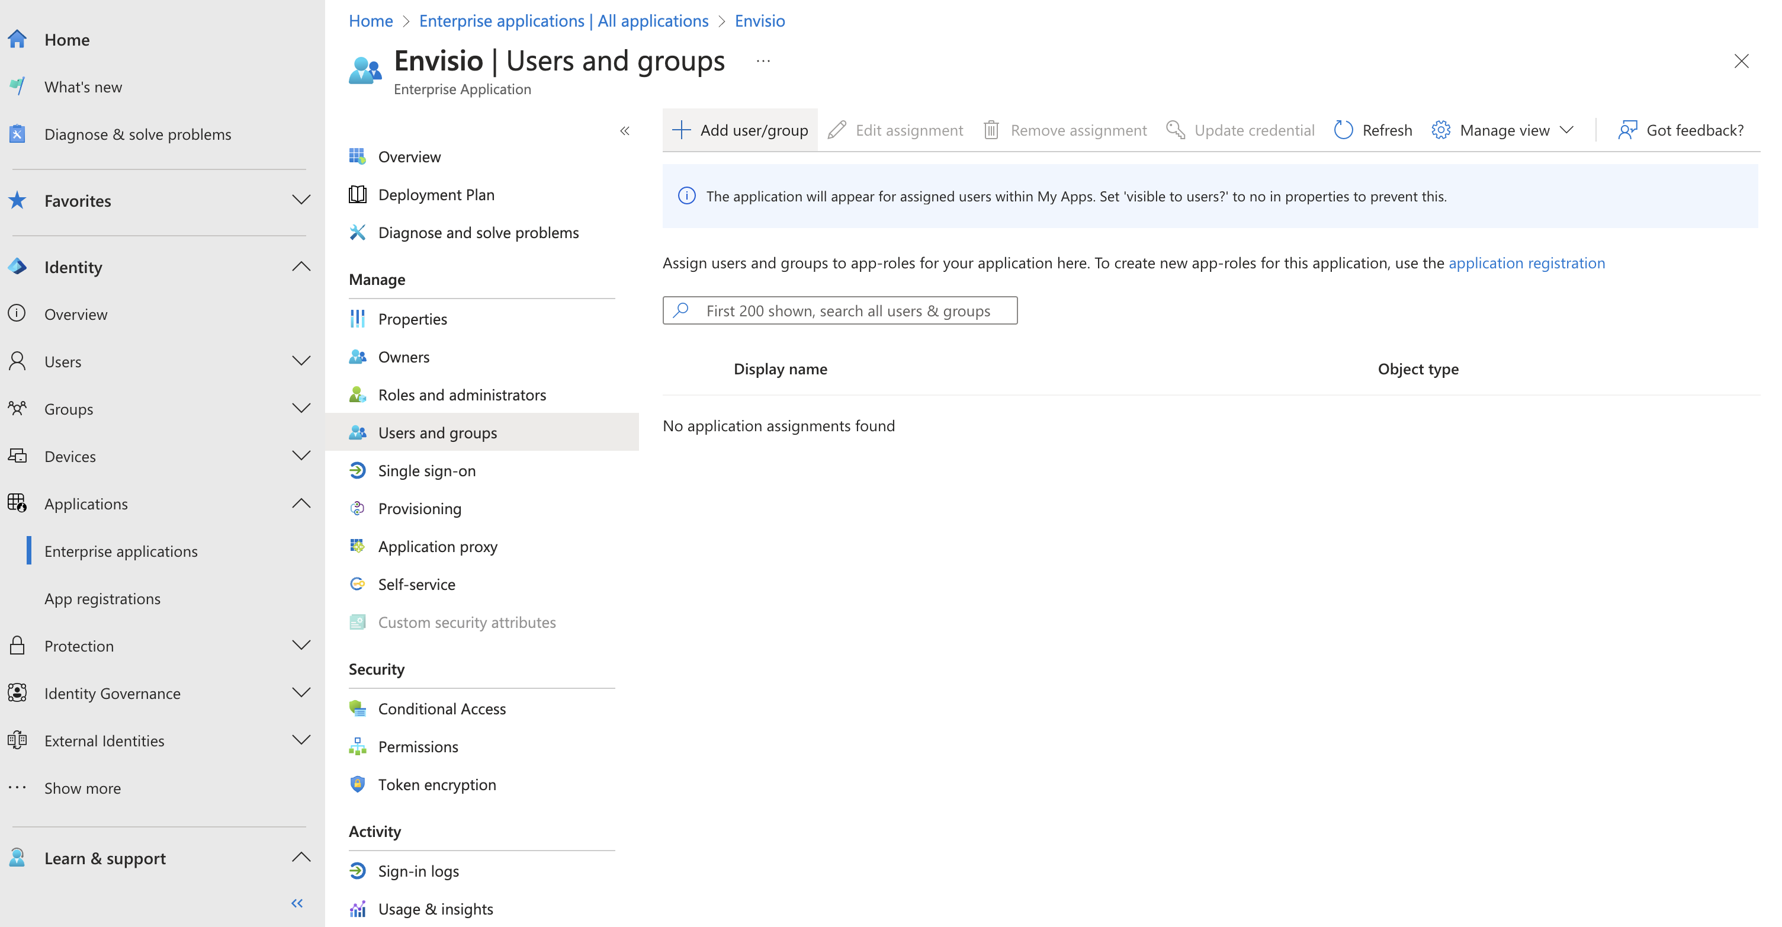Click the Identity Governance icon

click(x=17, y=692)
